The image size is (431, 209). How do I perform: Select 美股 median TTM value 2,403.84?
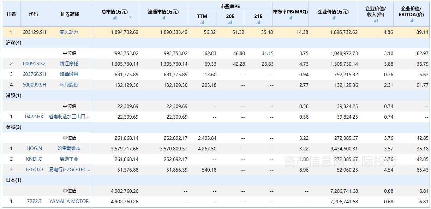coord(207,138)
